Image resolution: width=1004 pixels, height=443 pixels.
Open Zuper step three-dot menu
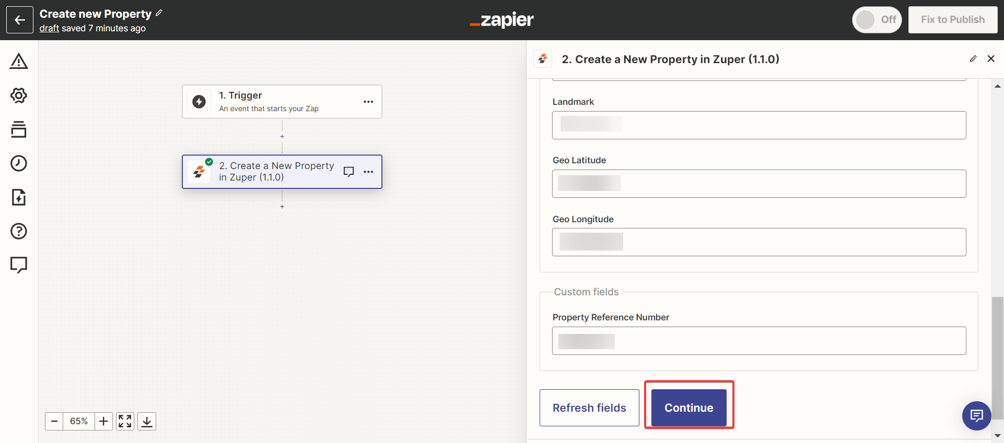pyautogui.click(x=368, y=172)
